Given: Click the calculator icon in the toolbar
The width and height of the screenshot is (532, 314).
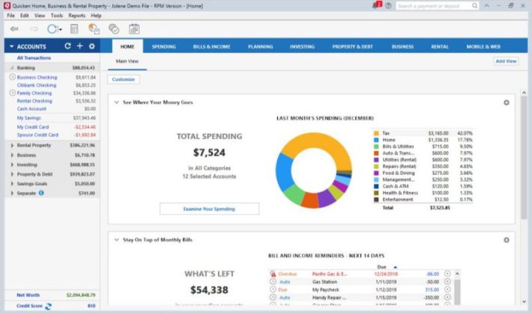Looking at the screenshot, I should 74,29.
